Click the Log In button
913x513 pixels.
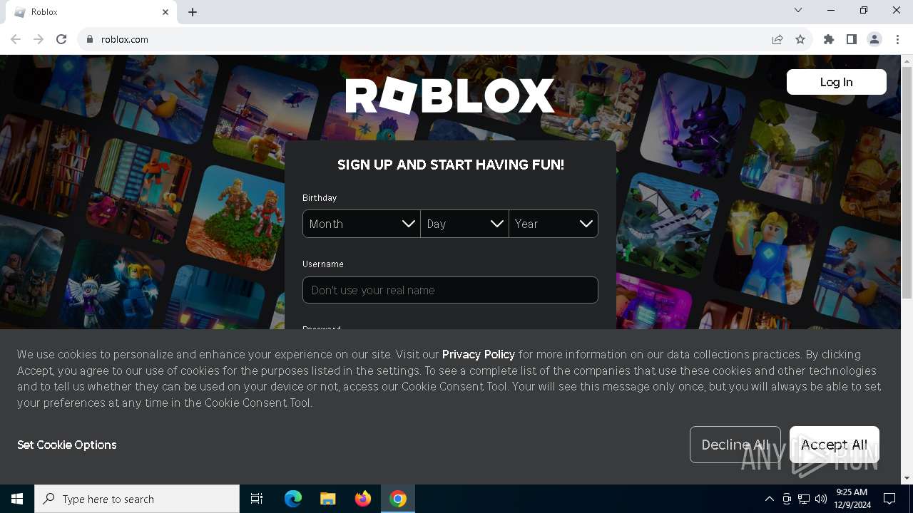point(837,82)
